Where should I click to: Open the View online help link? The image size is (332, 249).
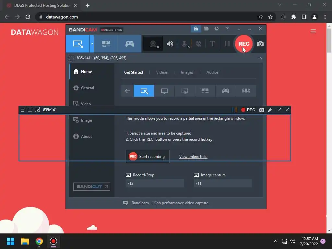(193, 157)
